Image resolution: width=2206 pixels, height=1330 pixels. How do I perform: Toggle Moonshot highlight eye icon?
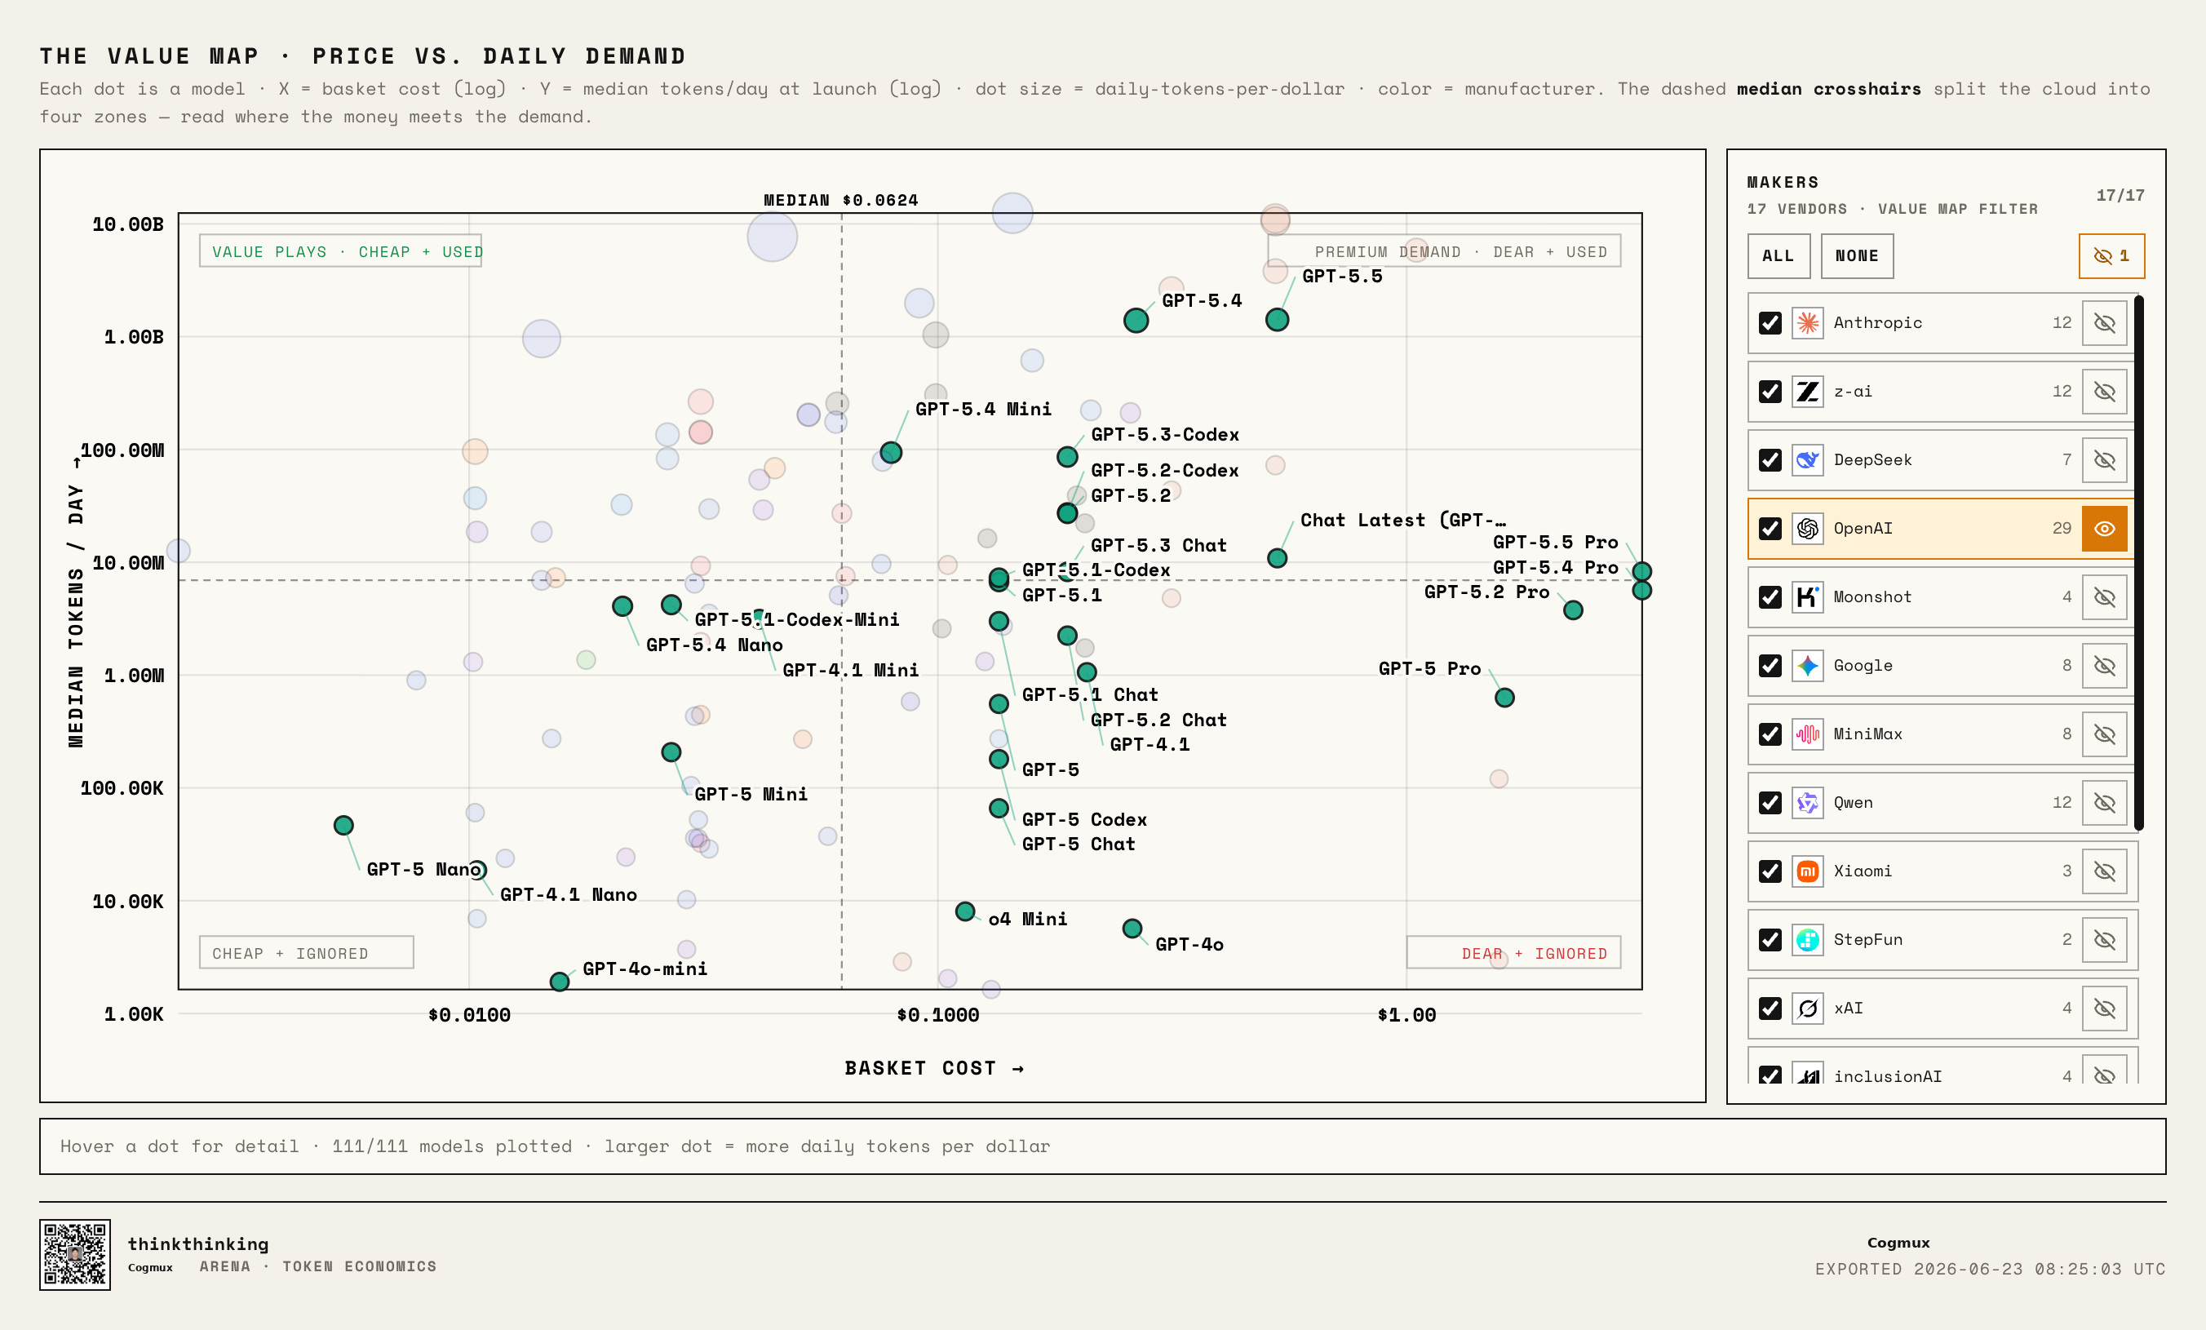click(2104, 596)
